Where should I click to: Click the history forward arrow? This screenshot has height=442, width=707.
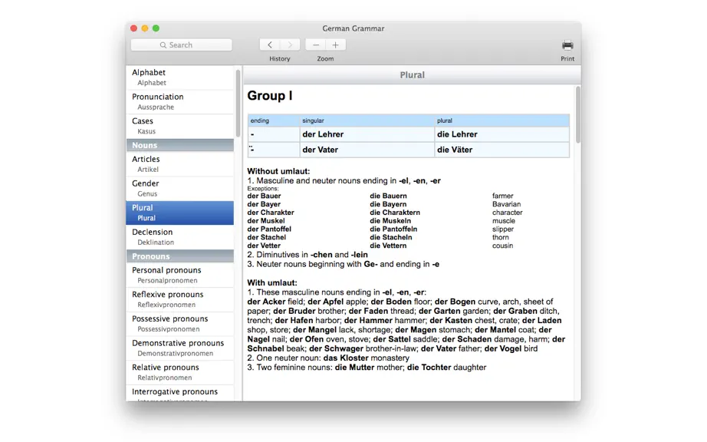coord(290,45)
